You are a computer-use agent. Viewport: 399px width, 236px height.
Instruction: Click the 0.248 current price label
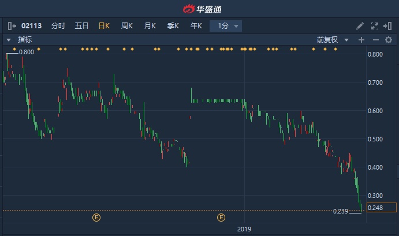pos(381,208)
